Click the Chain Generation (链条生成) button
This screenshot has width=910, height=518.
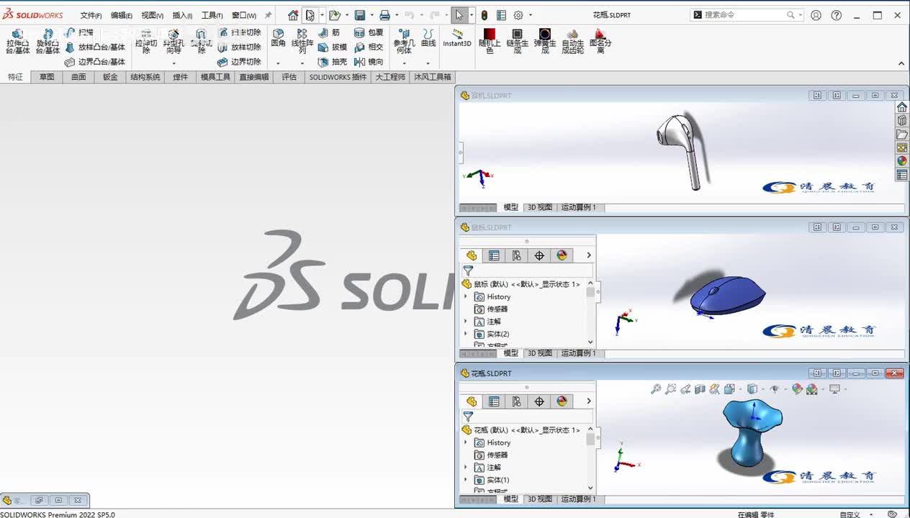517,42
